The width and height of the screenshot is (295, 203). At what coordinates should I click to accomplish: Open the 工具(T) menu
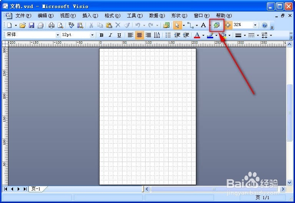tap(135, 16)
